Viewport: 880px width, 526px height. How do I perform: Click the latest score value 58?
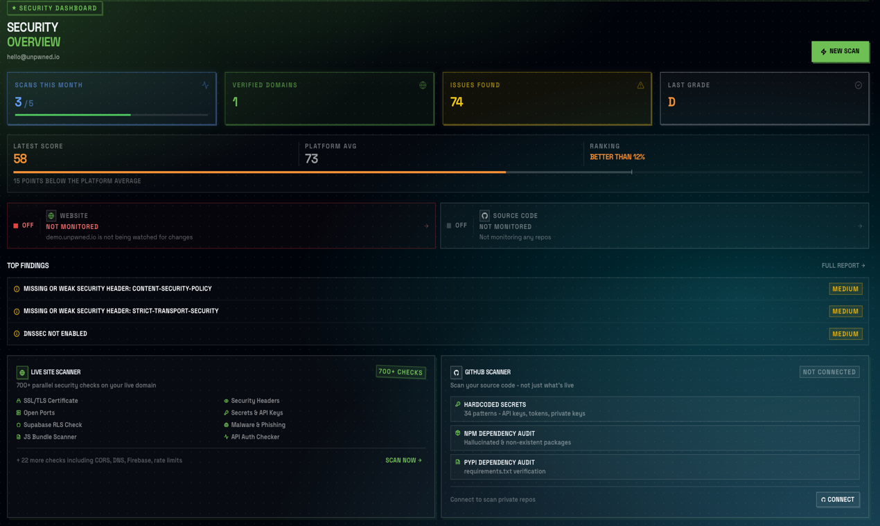pyautogui.click(x=20, y=158)
